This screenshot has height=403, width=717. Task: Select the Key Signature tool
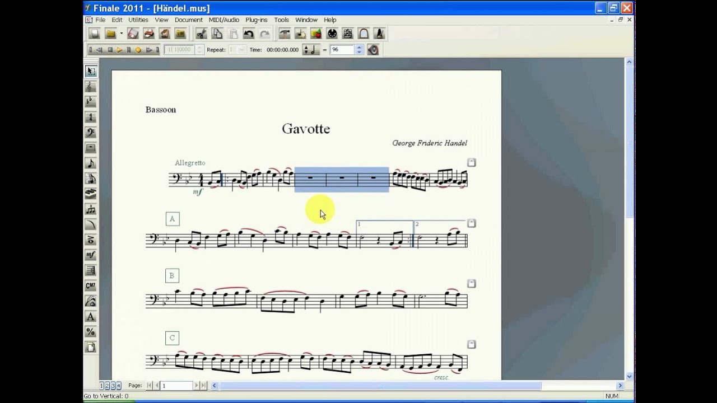point(91,102)
